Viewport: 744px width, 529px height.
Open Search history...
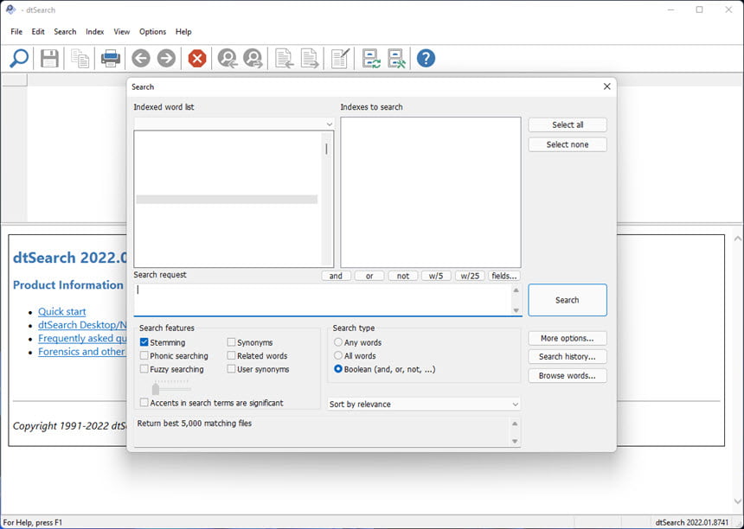coord(568,356)
